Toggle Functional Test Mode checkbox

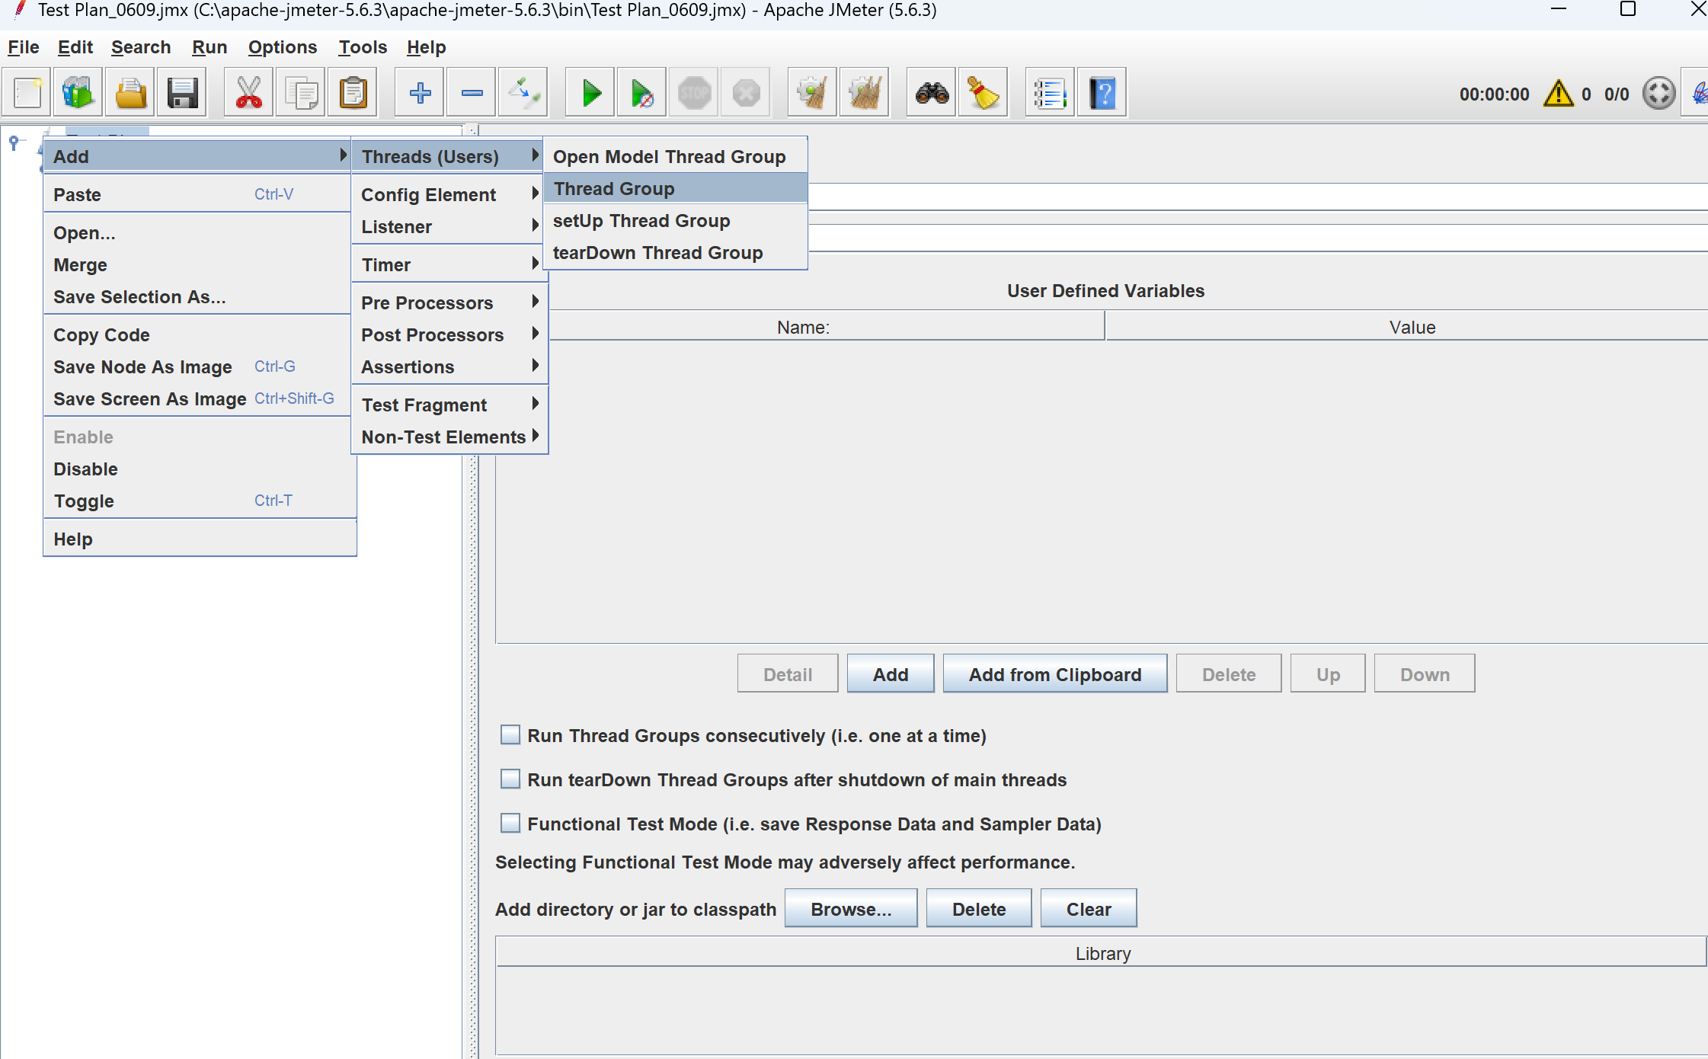[510, 824]
